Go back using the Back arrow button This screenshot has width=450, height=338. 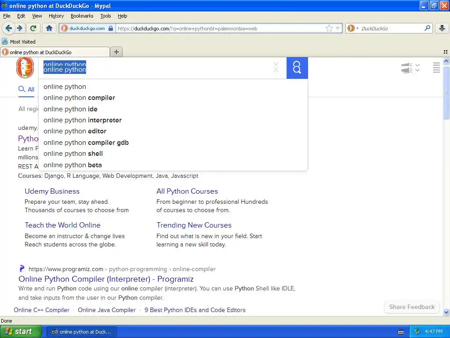(8, 28)
